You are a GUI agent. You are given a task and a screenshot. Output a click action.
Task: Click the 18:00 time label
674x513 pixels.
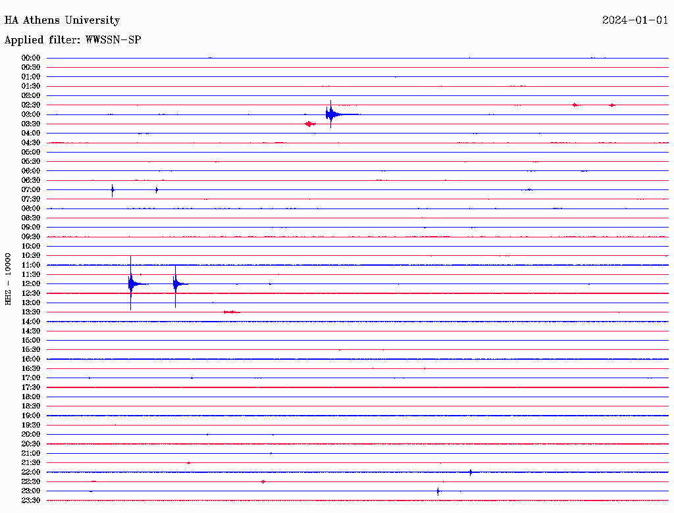pos(31,397)
